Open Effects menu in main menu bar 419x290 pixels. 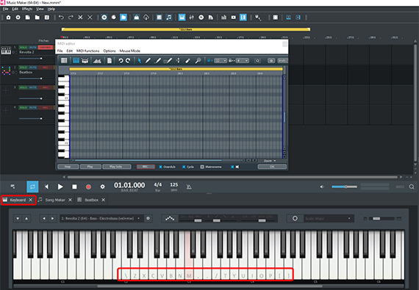(27, 9)
